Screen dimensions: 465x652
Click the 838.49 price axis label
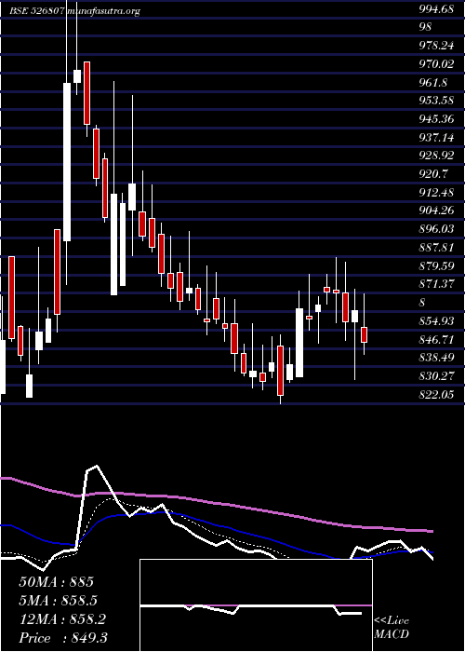click(x=436, y=358)
